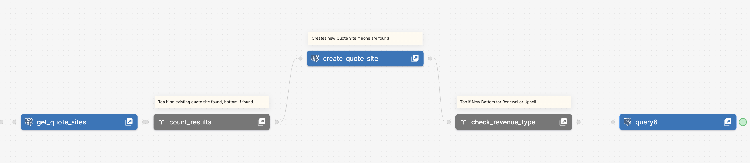Click the PostgreSQL icon on query6
Viewport: 750px width, 163px height.
[x=627, y=122]
